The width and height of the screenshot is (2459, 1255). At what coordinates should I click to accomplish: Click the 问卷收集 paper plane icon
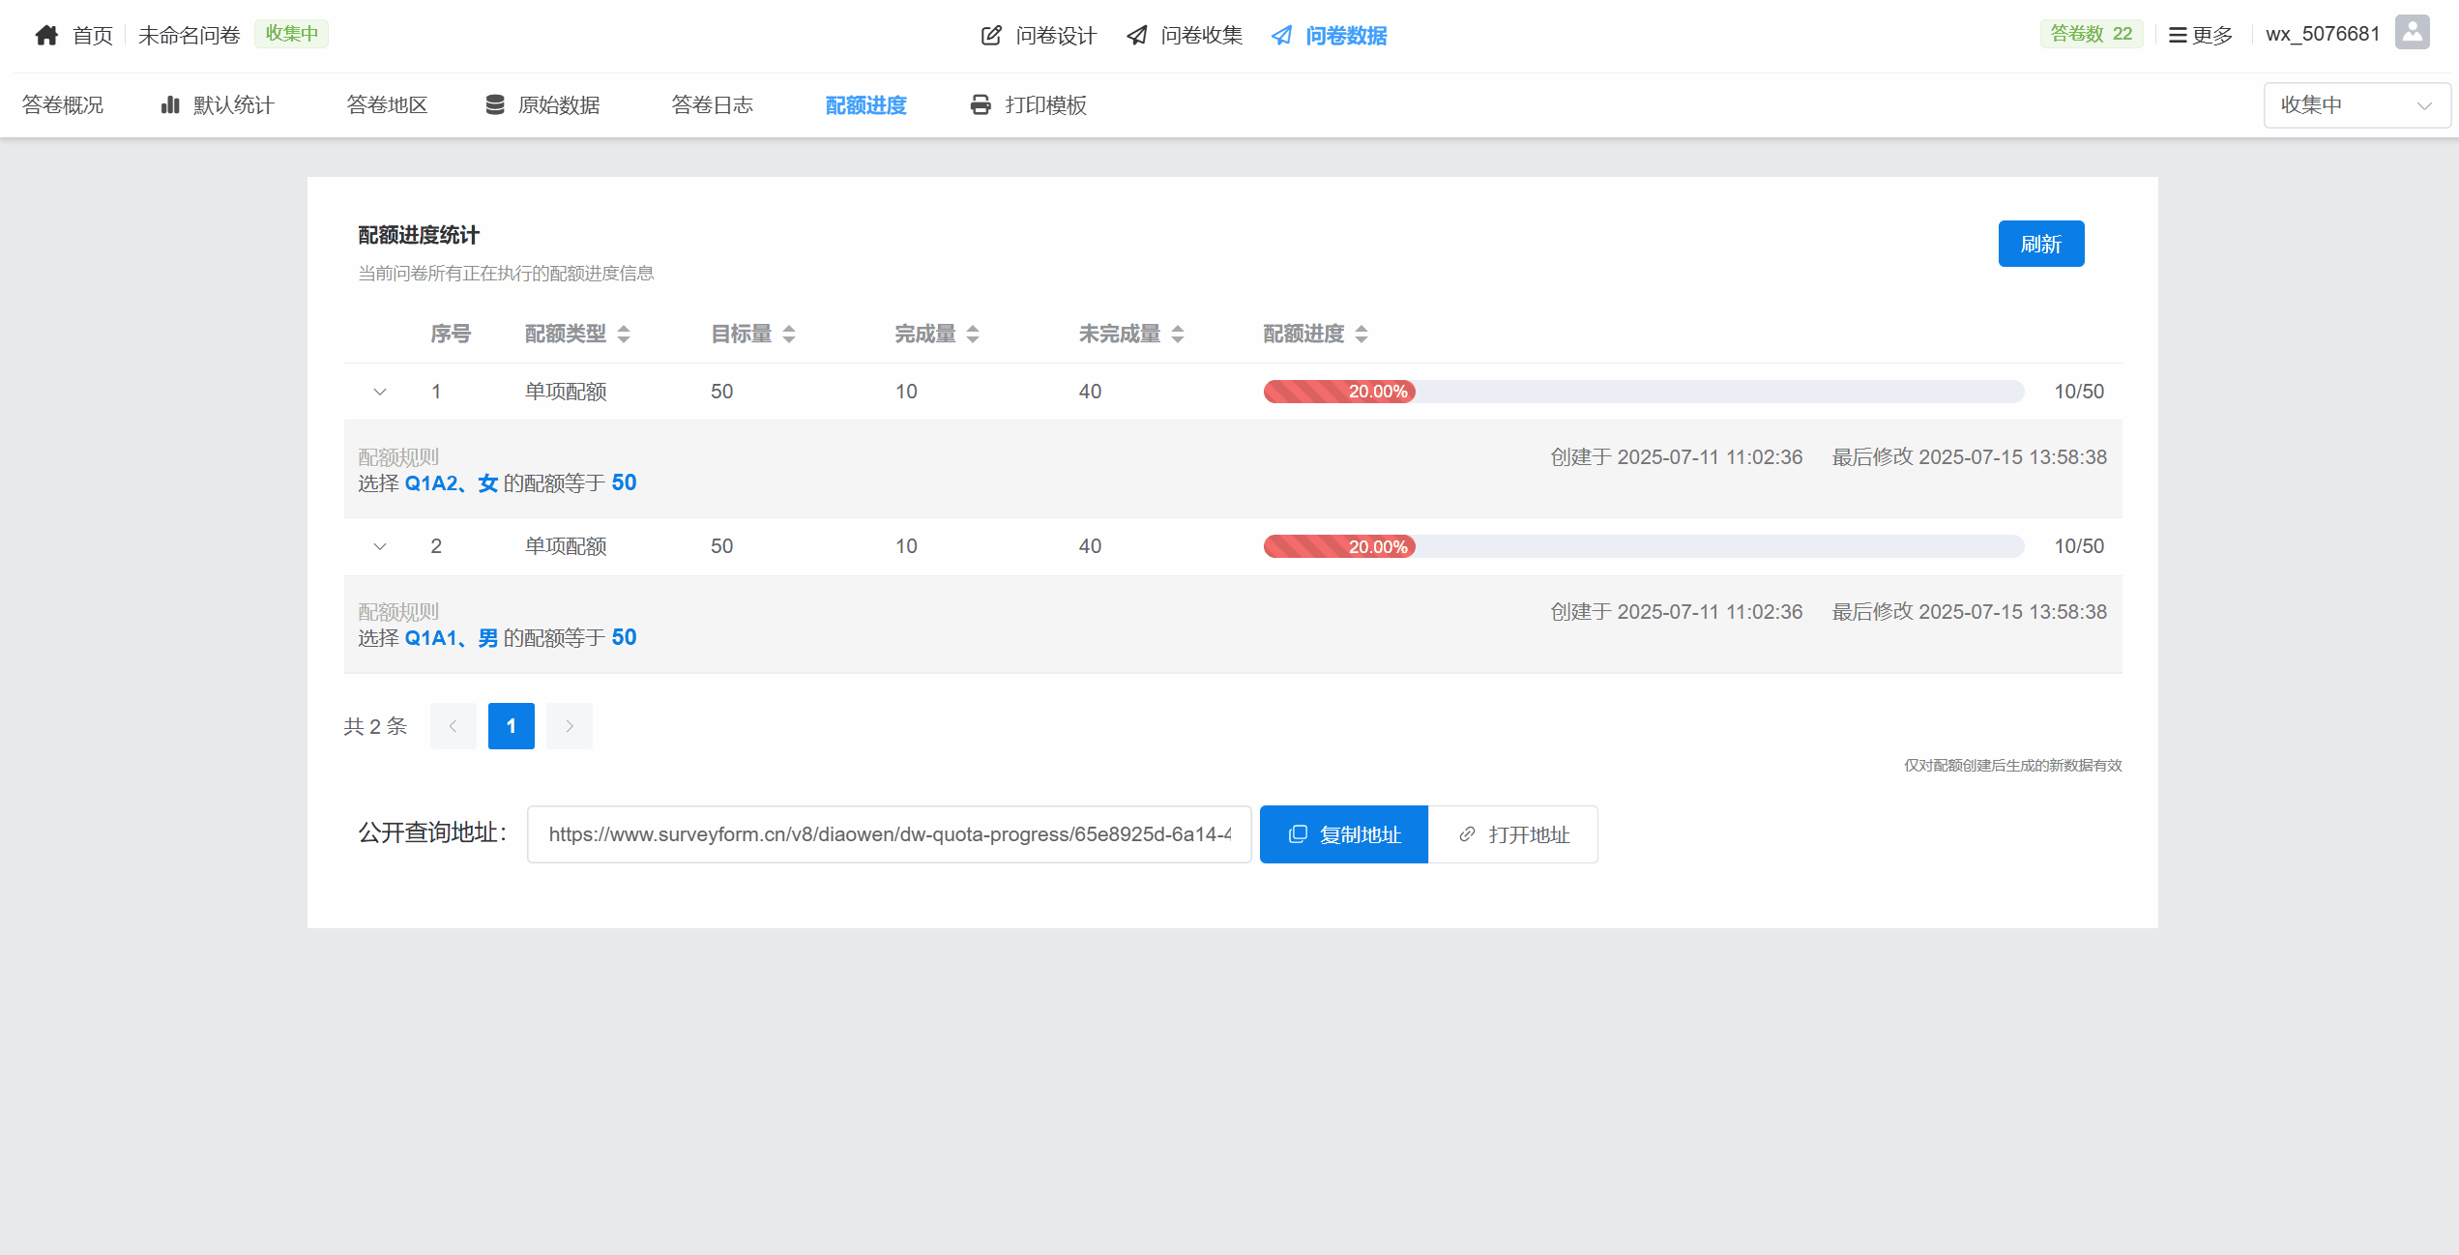pyautogui.click(x=1137, y=36)
